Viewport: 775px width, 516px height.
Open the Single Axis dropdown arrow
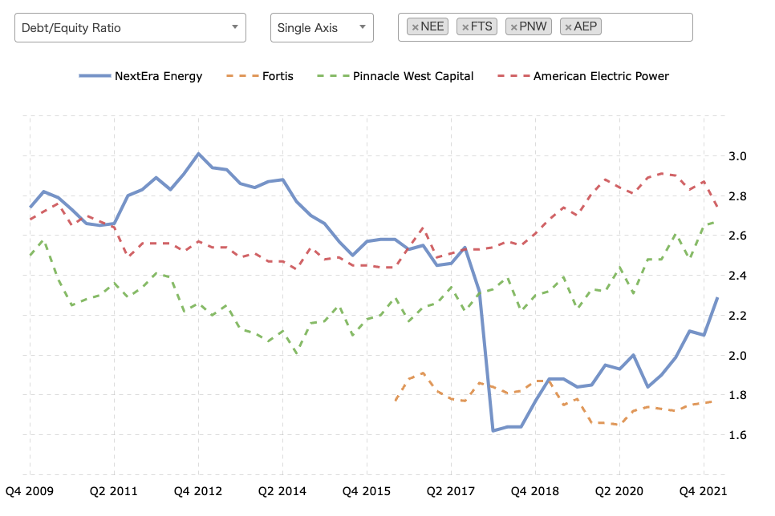[363, 27]
